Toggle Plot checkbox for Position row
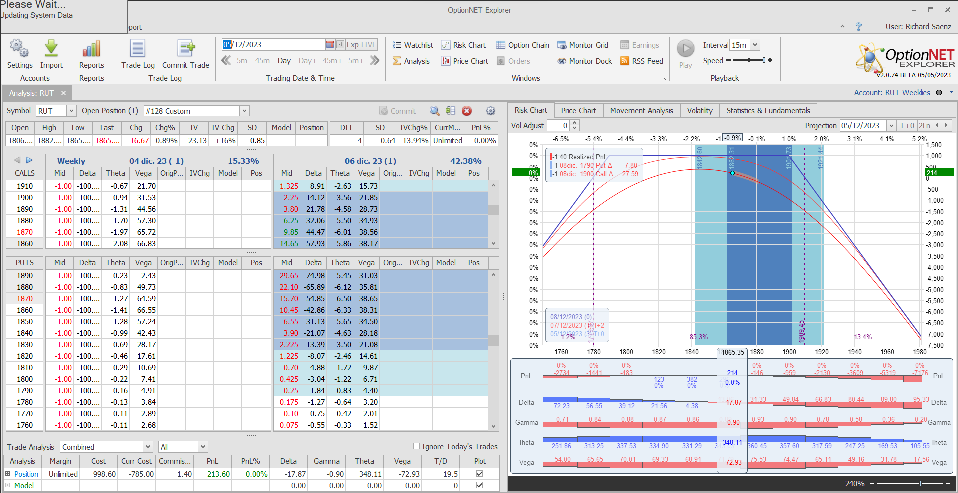This screenshot has width=958, height=493. tap(479, 474)
